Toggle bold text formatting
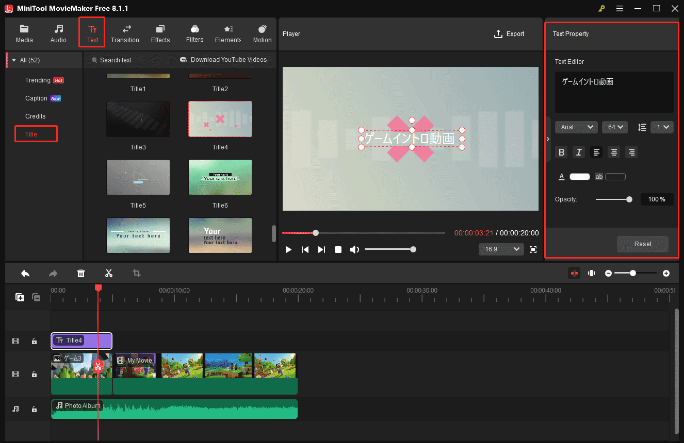The height and width of the screenshot is (443, 684). pyautogui.click(x=562, y=152)
